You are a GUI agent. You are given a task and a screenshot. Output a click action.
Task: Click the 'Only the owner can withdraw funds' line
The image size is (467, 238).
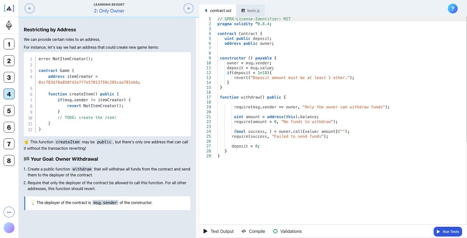point(311,107)
